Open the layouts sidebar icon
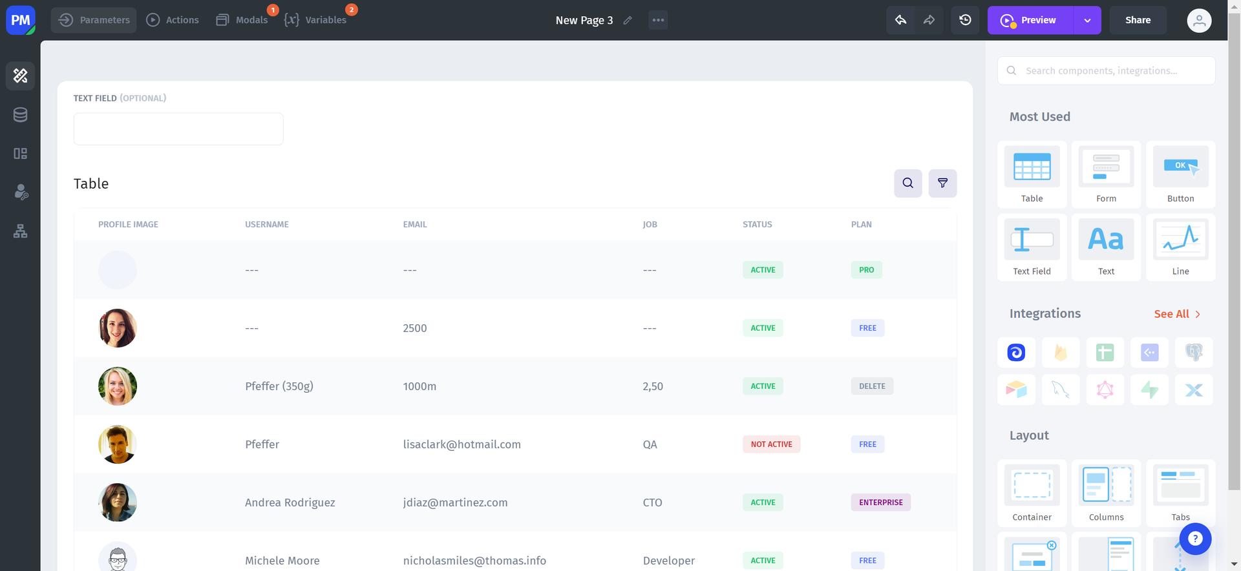Viewport: 1241px width, 571px height. coord(21,154)
